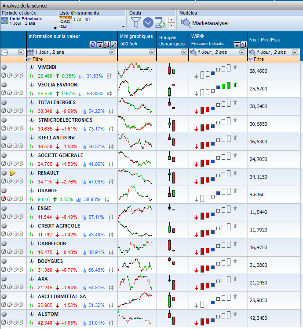Toggle the B marker on VEOLIA ENVIRON. row
The height and width of the screenshot is (329, 303).
(x=9, y=93)
